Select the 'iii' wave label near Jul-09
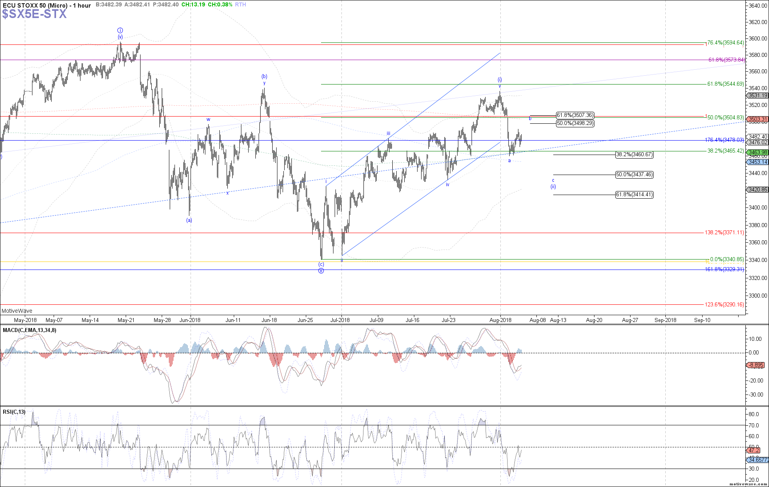Viewport: 769px width, 487px height. point(388,133)
